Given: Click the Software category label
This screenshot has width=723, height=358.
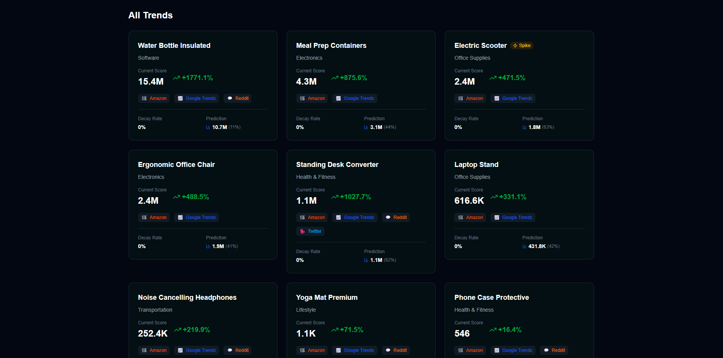Looking at the screenshot, I should 149,58.
